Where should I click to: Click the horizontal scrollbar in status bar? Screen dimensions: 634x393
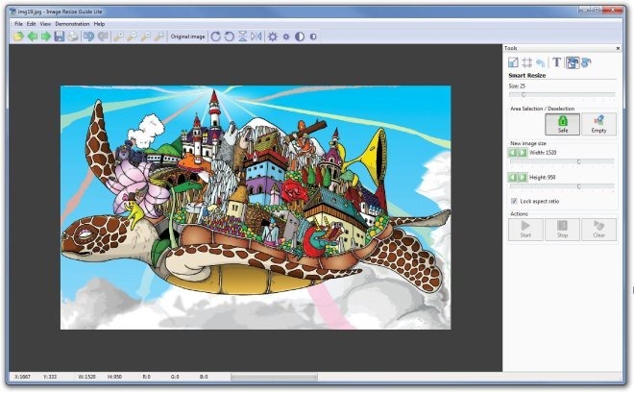[x=274, y=377]
